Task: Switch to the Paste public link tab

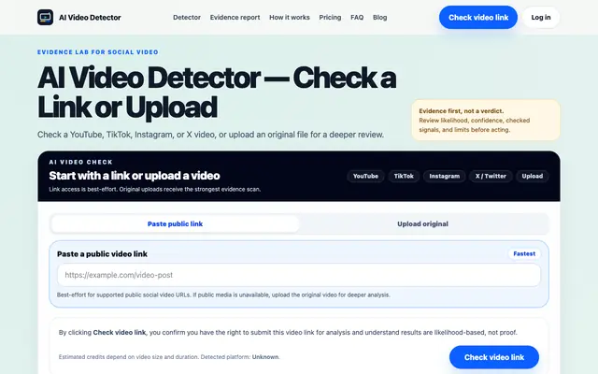Action: click(x=175, y=224)
